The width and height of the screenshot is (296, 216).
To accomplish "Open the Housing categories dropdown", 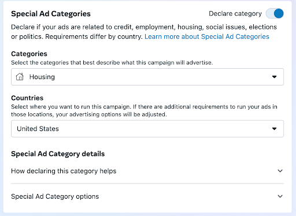I will pyautogui.click(x=147, y=77).
